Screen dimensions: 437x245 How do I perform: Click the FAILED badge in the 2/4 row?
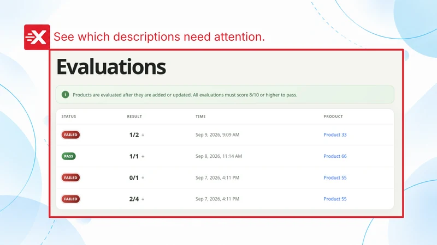[71, 199]
